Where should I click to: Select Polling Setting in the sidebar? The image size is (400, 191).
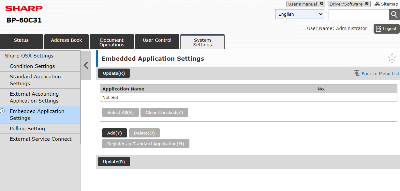pyautogui.click(x=27, y=129)
